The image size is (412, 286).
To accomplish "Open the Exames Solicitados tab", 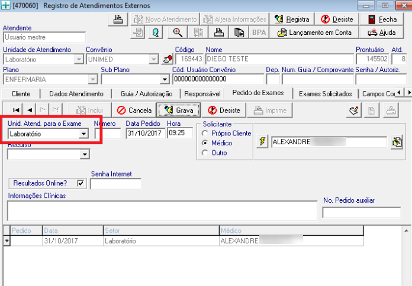I will pos(326,94).
